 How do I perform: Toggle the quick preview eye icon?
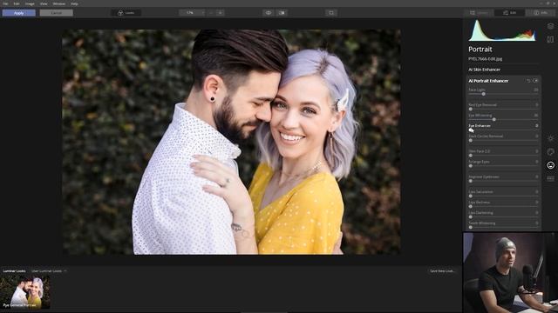(x=269, y=13)
